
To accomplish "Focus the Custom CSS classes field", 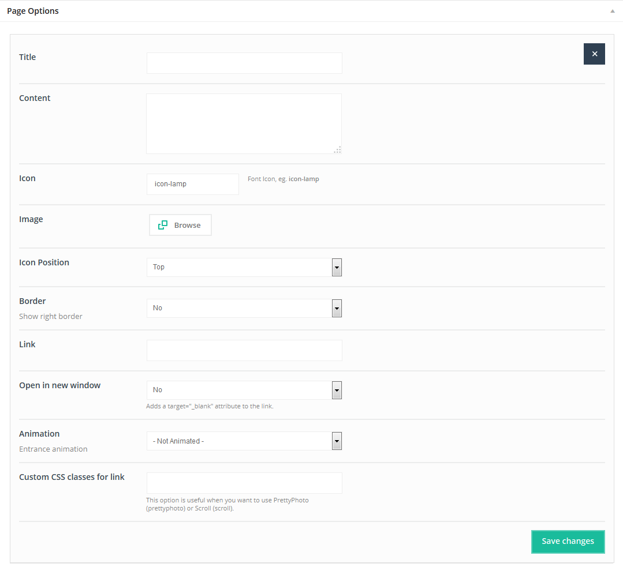I will click(x=244, y=483).
